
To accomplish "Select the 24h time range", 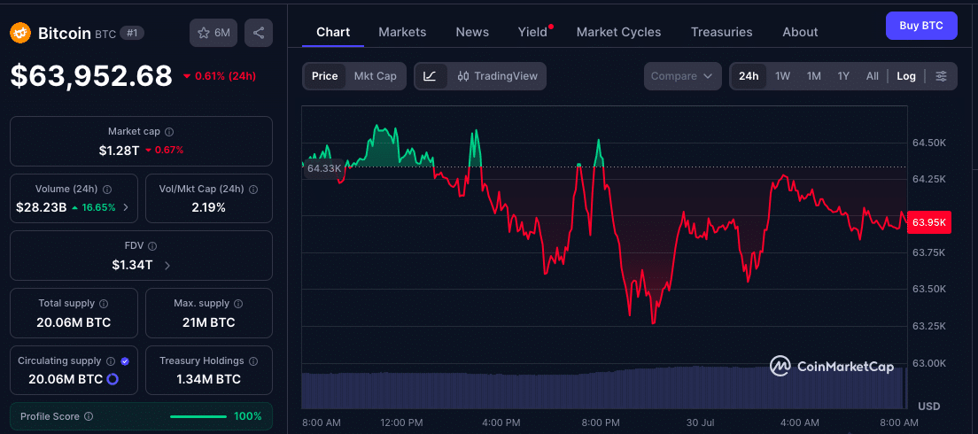I will 749,76.
